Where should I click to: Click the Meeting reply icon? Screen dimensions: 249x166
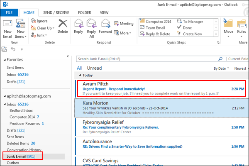click(x=124, y=24)
